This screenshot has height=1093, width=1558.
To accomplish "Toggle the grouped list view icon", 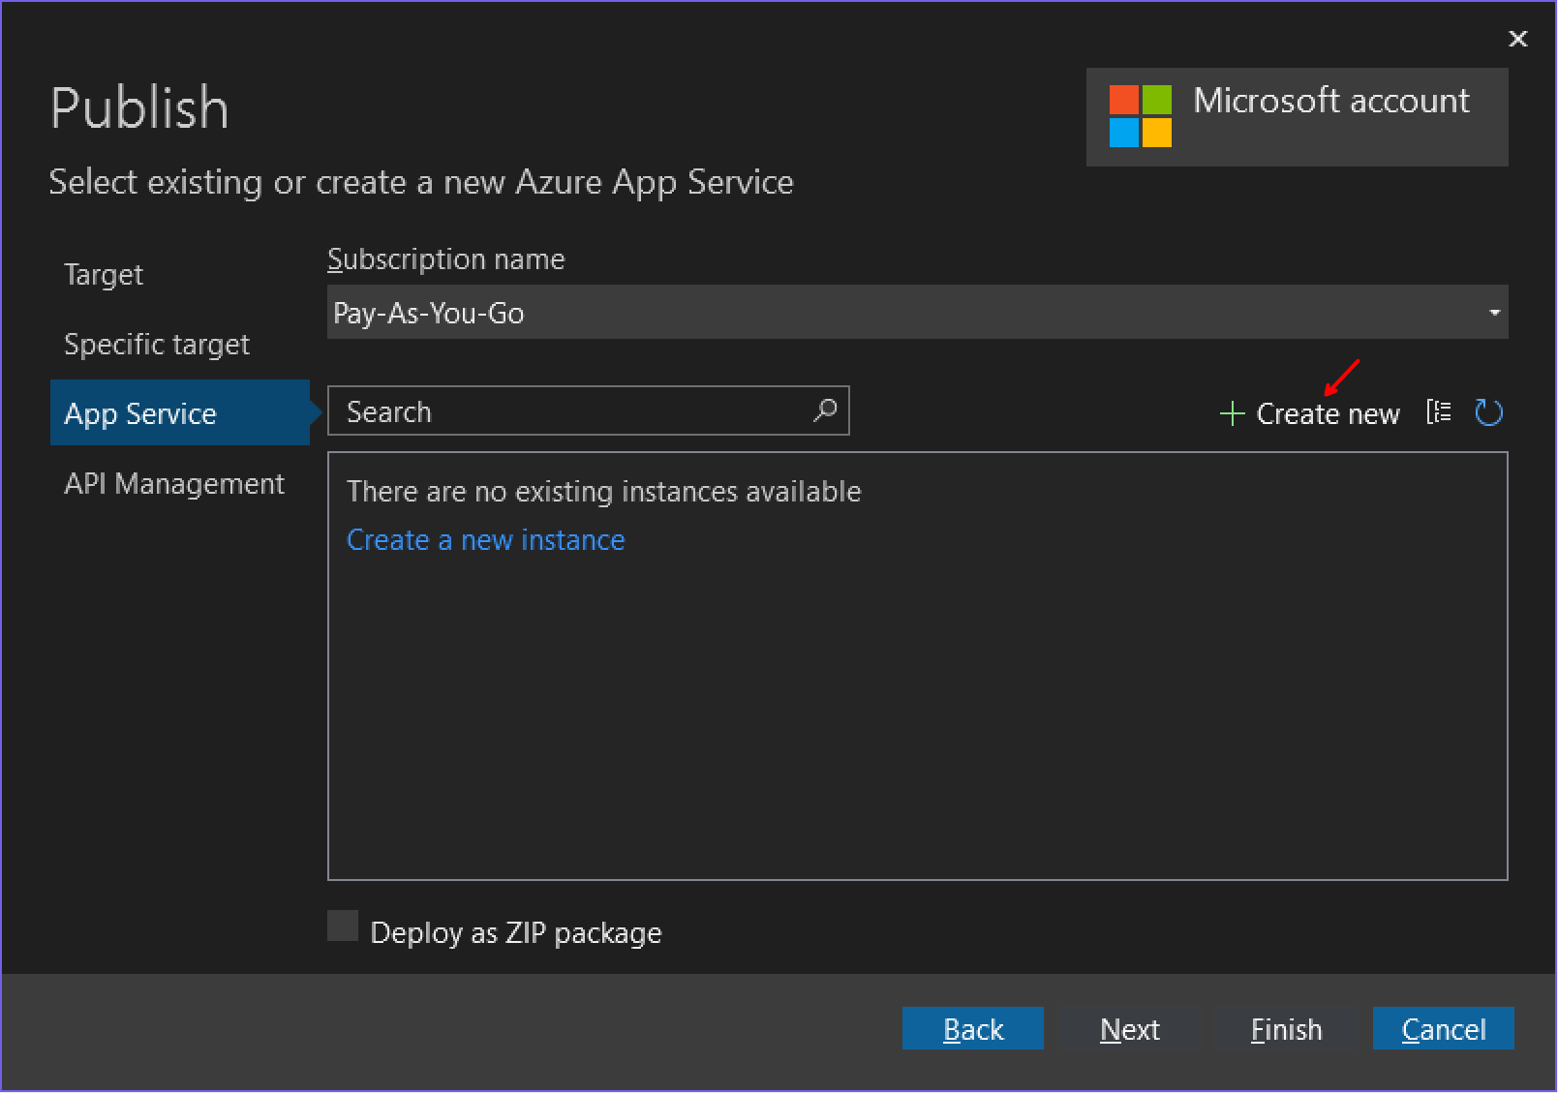I will tap(1439, 412).
